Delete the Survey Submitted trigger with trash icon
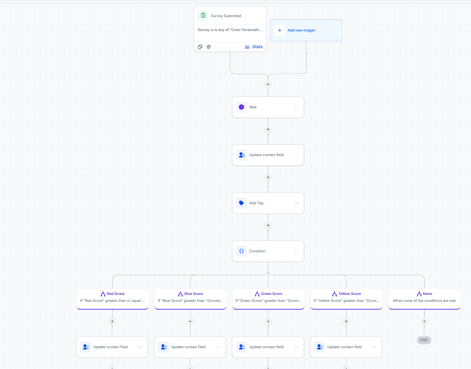This screenshot has width=471, height=369. tap(209, 47)
